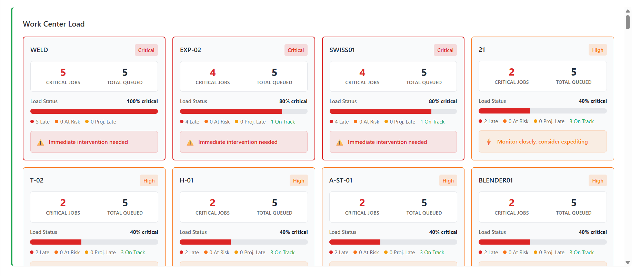
Task: Click T-02 total queued count 5
Action: click(x=125, y=203)
